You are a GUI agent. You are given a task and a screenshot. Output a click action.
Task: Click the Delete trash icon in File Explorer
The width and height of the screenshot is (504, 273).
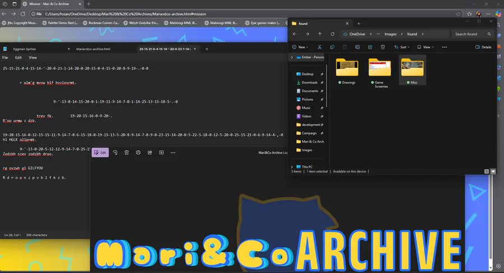383,47
